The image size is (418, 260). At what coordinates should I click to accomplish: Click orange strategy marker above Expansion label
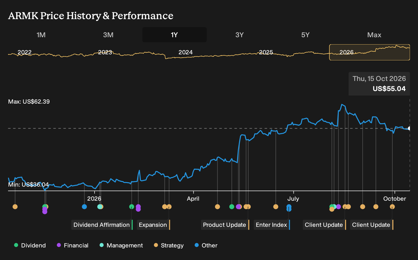click(x=169, y=207)
